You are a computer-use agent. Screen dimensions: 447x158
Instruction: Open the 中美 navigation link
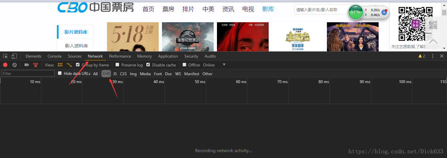pyautogui.click(x=208, y=9)
